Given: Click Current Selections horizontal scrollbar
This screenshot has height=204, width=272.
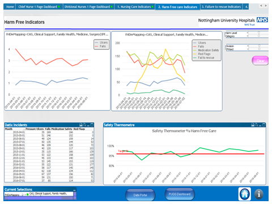Looking at the screenshot, I should click(x=38, y=198).
